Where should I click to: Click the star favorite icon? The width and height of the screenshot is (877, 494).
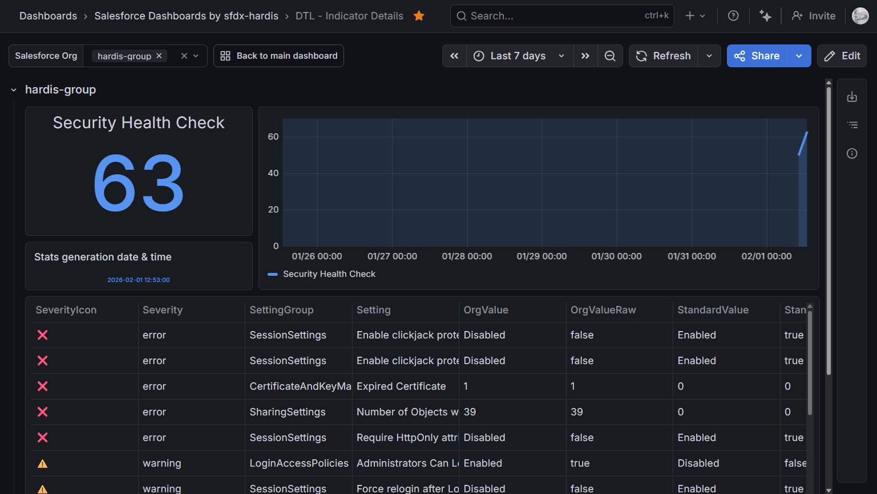point(419,16)
